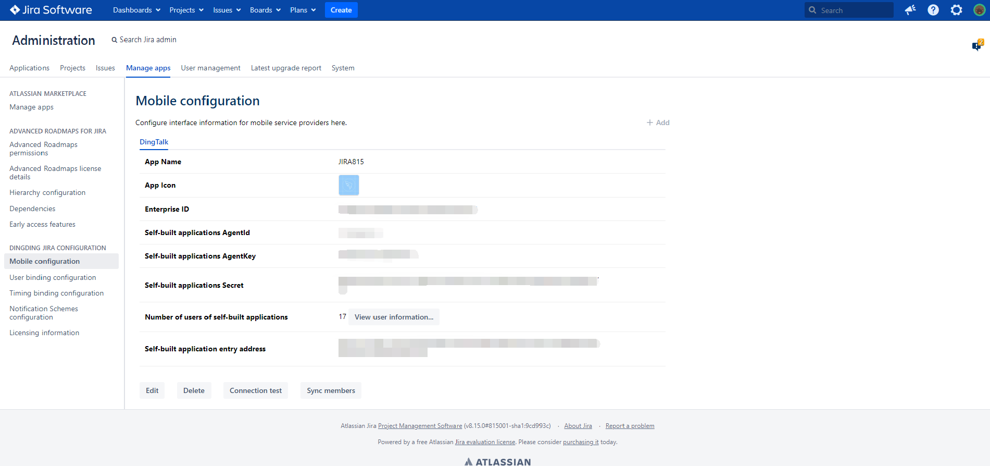The image size is (990, 466).
Task: Open Notification Schemes configuration
Action: 44,313
